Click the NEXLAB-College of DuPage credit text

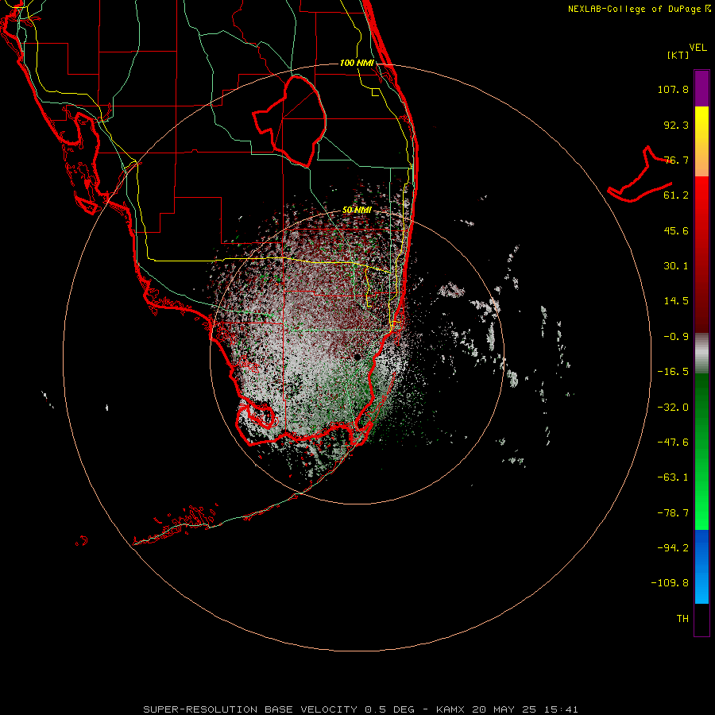pos(640,9)
